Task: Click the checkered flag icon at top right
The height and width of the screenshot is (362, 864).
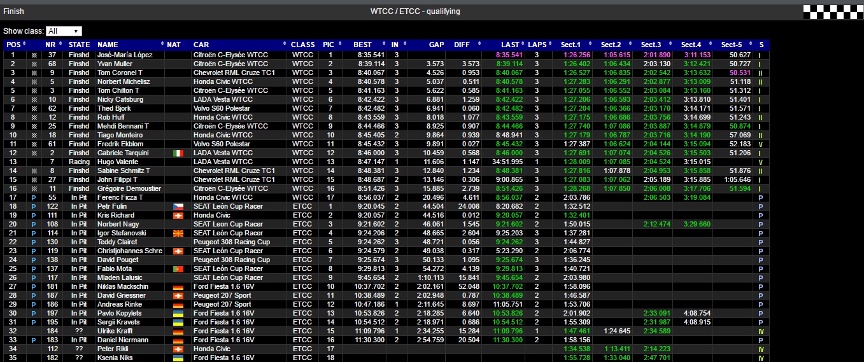Action: click(x=833, y=11)
